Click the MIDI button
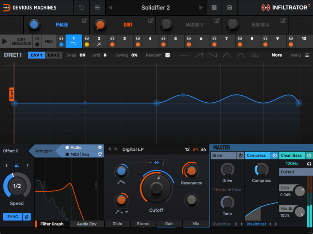 (49, 41)
